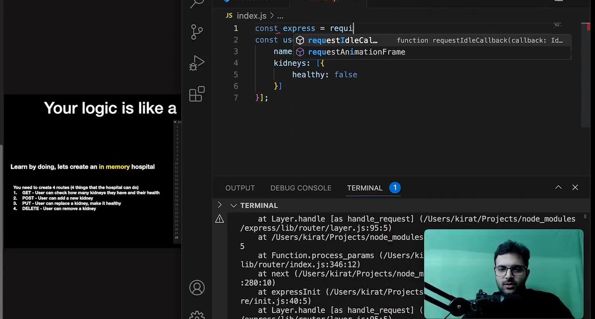This screenshot has width=595, height=319.
Task: Click the 'kidneys: [{' code line
Action: click(x=299, y=63)
